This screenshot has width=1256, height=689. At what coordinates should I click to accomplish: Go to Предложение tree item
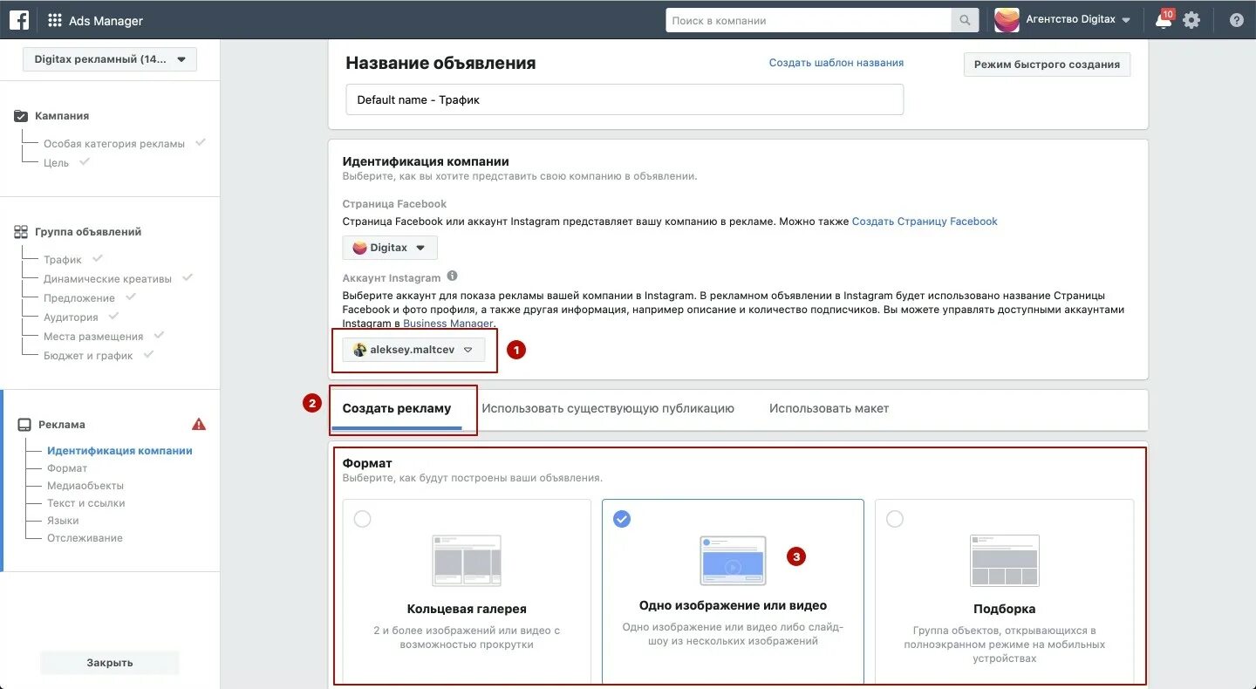pos(79,298)
